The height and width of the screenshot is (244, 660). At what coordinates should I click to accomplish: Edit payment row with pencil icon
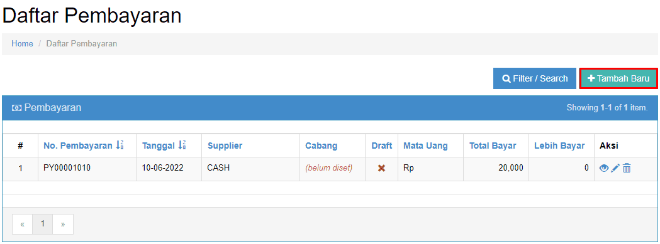tap(615, 168)
